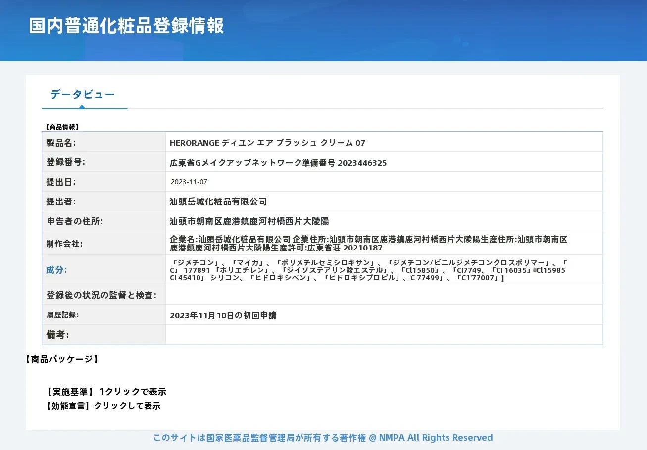Click the 申告者の住所: row label
Image resolution: width=647 pixels, height=450 pixels.
click(x=75, y=221)
